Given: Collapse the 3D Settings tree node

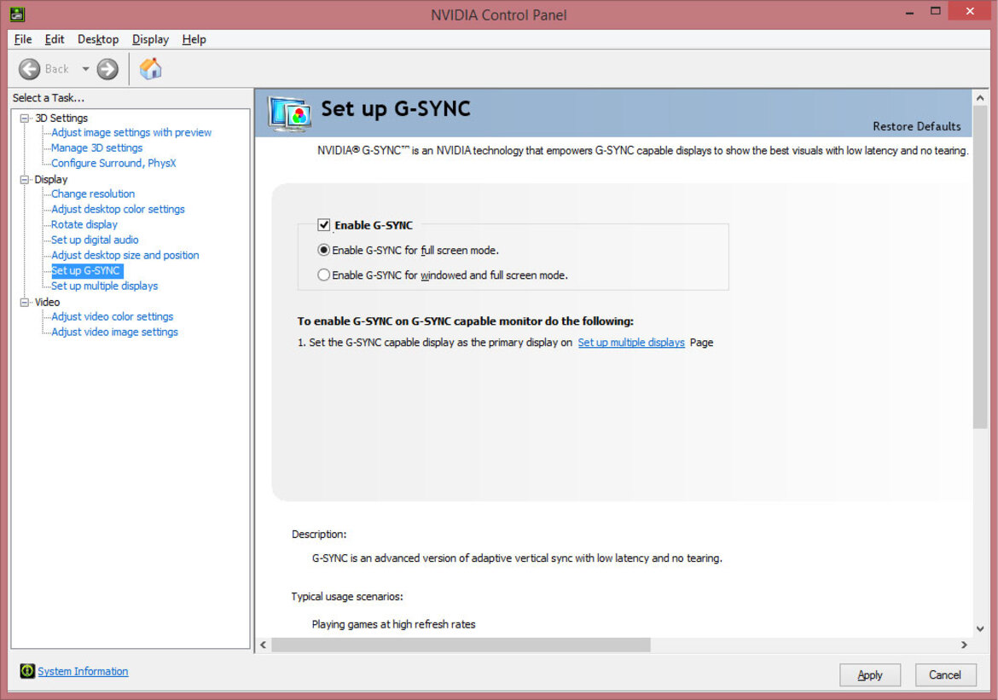Looking at the screenshot, I should click(x=25, y=119).
